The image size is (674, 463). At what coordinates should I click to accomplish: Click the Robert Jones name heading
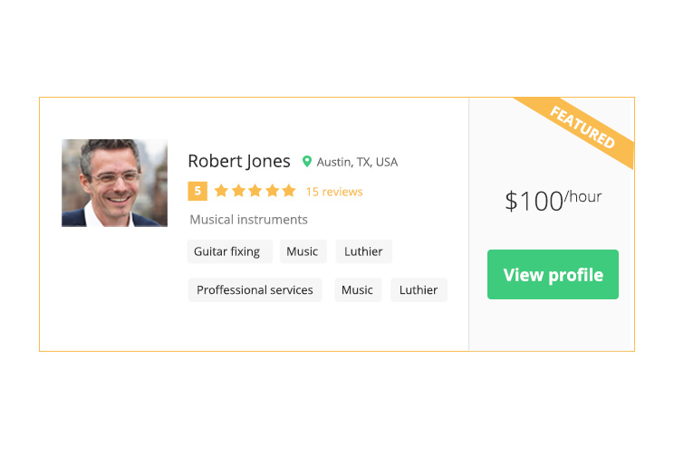click(x=239, y=161)
